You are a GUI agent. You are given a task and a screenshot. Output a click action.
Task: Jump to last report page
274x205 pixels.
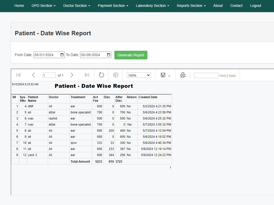click(87, 75)
